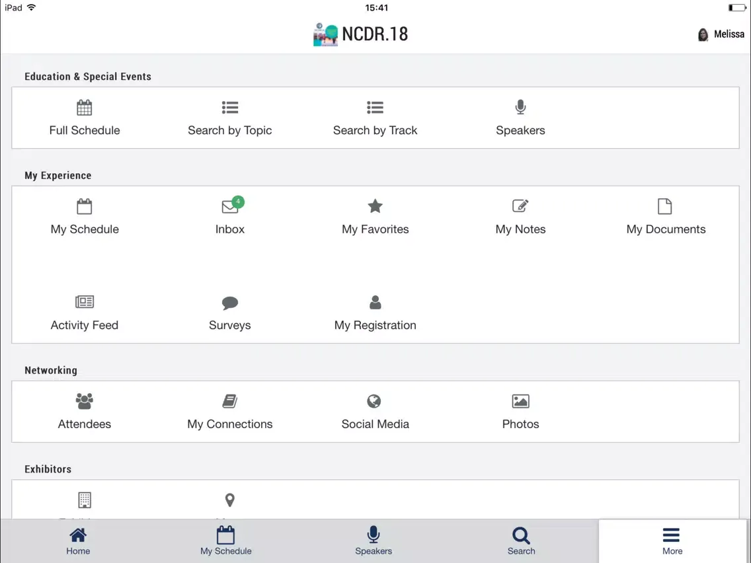Switch to the Search bottom tab
The height and width of the screenshot is (563, 751).
pyautogui.click(x=521, y=541)
